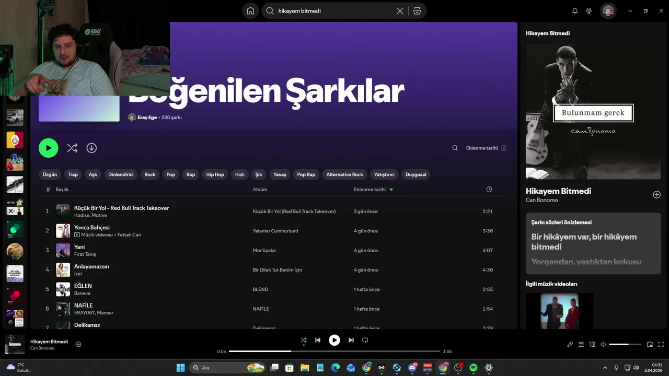Skip to the previous track
The image size is (669, 376).
[317, 340]
